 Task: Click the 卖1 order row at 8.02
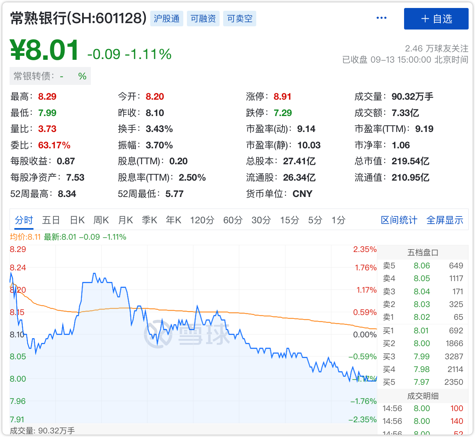[x=422, y=317]
